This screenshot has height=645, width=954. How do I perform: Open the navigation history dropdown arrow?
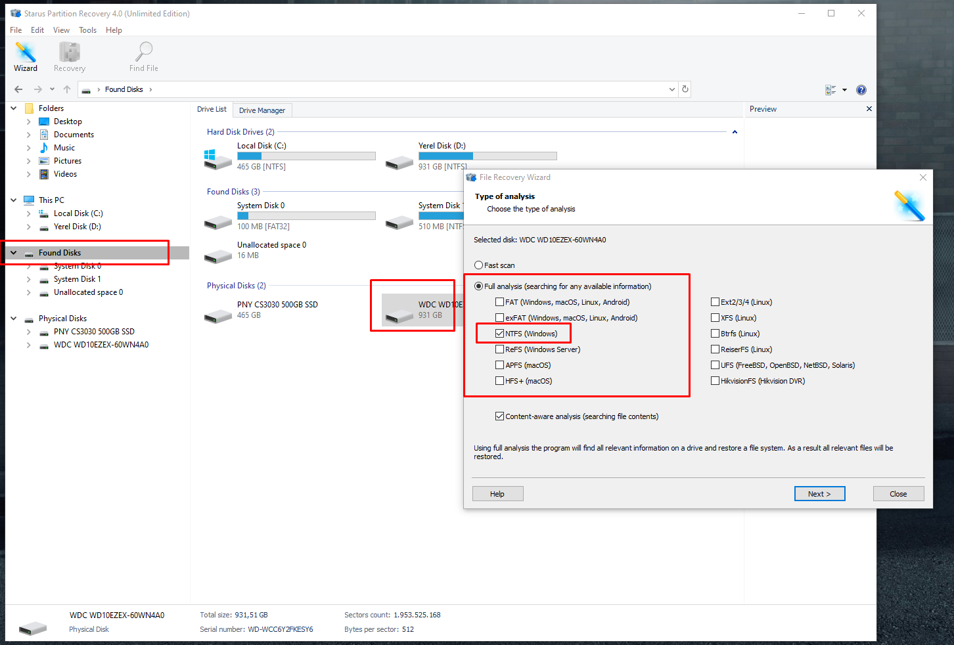pyautogui.click(x=52, y=89)
